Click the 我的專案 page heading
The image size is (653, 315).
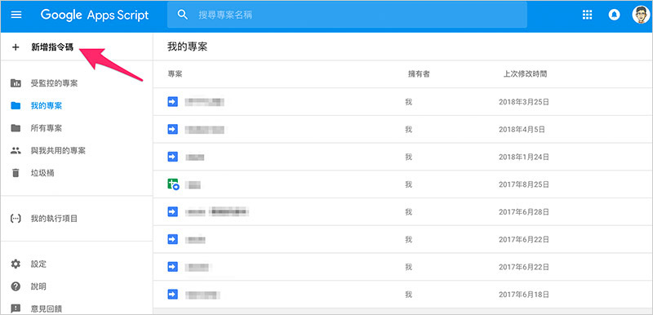coord(188,47)
